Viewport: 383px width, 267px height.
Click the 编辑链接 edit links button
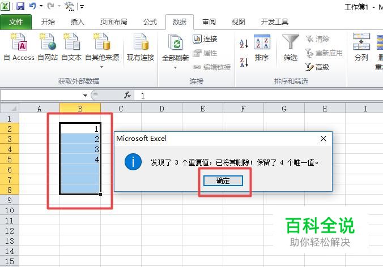click(212, 67)
